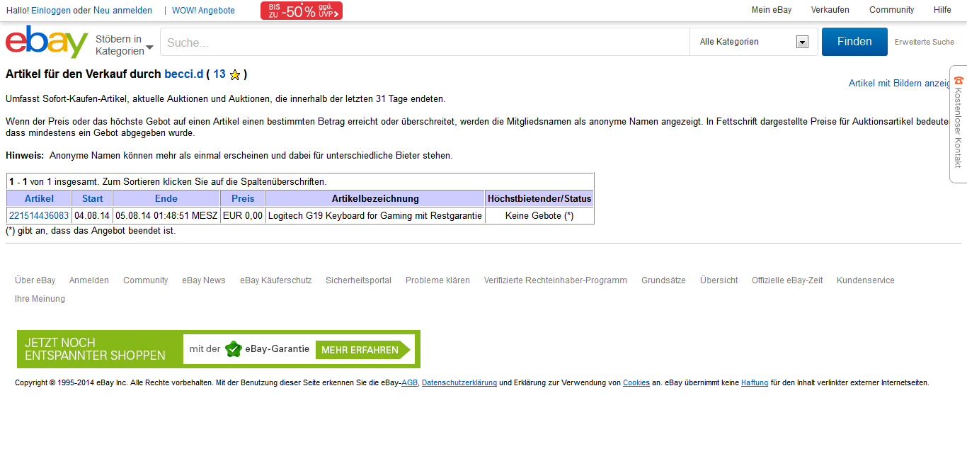
Task: Click the Logitech G19 Keyboard item description
Action: tap(375, 215)
